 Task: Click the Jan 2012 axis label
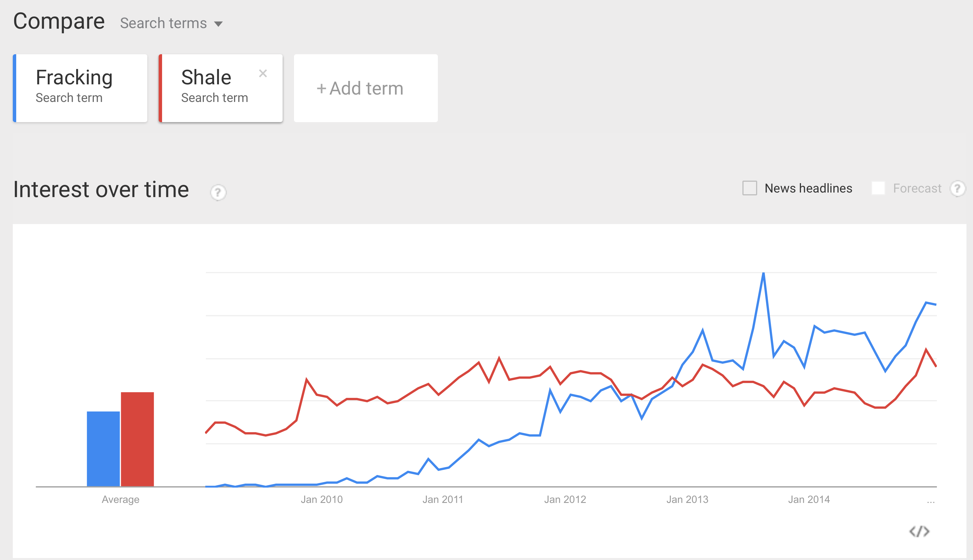tap(565, 500)
